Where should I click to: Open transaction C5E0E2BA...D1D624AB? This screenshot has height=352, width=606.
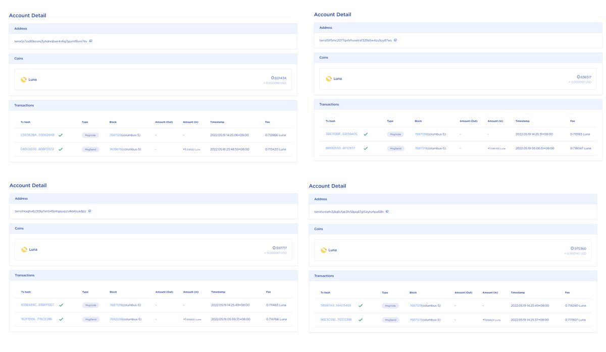point(37,135)
